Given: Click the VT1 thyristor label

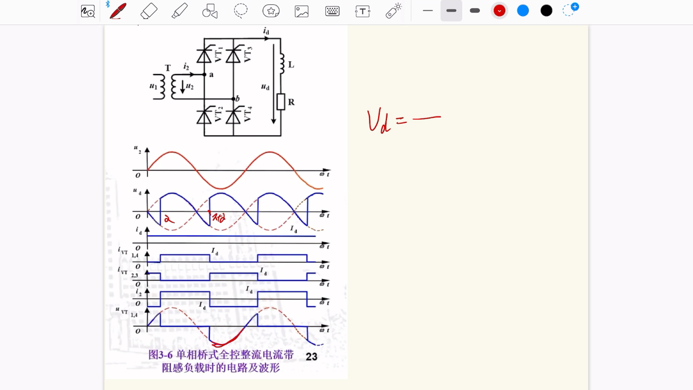Looking at the screenshot, I should pyautogui.click(x=219, y=54).
